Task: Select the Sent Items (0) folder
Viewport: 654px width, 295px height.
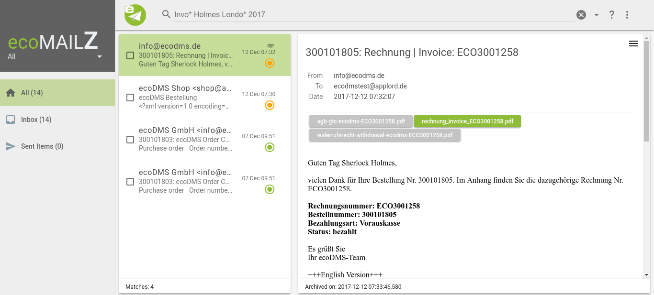Action: [57, 146]
